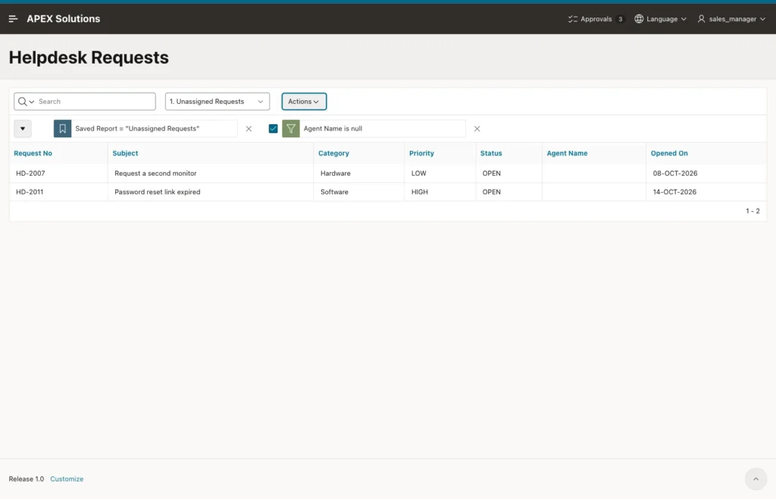The image size is (776, 499).
Task: Open the Customize link in footer
Action: click(67, 479)
